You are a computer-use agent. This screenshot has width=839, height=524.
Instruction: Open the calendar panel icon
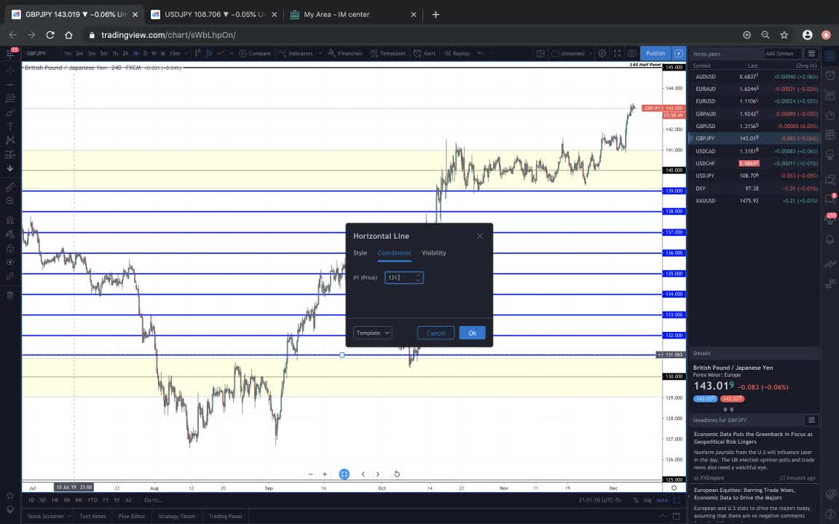coord(830,135)
